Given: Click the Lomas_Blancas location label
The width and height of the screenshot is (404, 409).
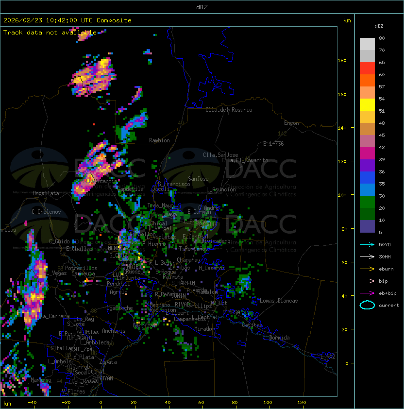Looking at the screenshot, I should pos(278,301).
